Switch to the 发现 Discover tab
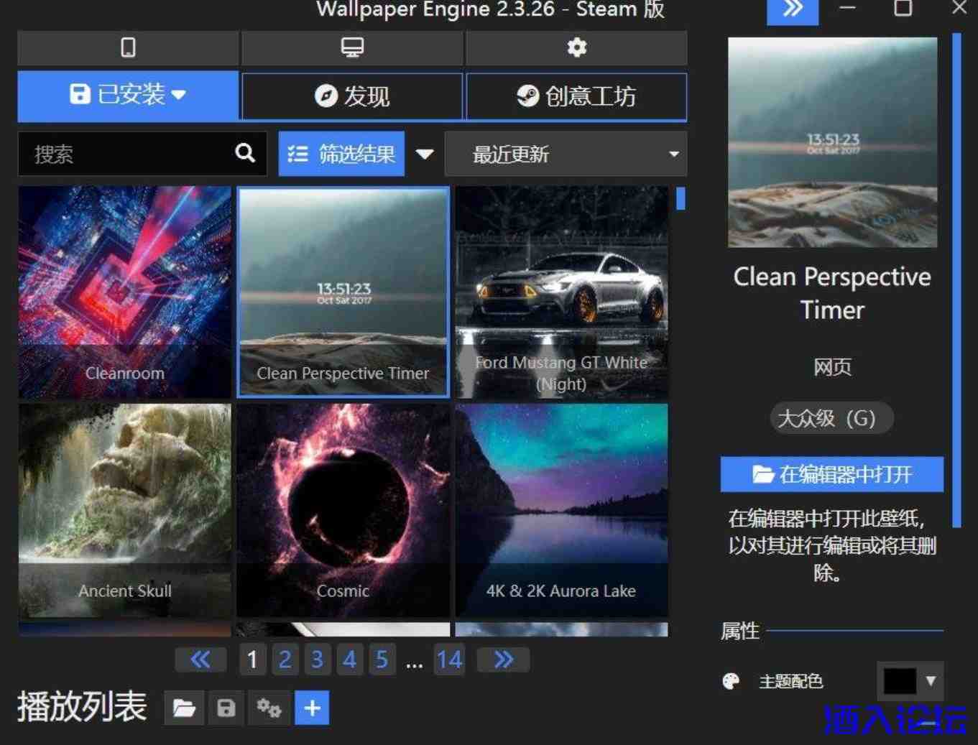This screenshot has width=978, height=745. click(x=352, y=96)
